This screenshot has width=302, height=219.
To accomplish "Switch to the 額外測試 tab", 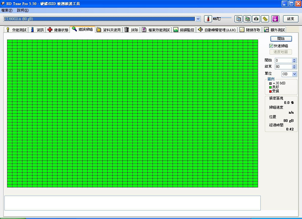I will [274, 30].
